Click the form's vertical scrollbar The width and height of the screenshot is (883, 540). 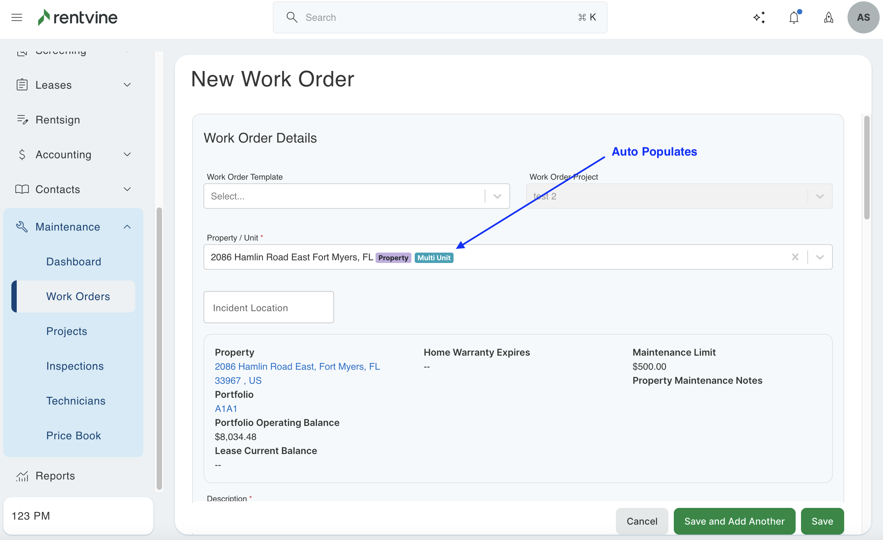pos(867,168)
